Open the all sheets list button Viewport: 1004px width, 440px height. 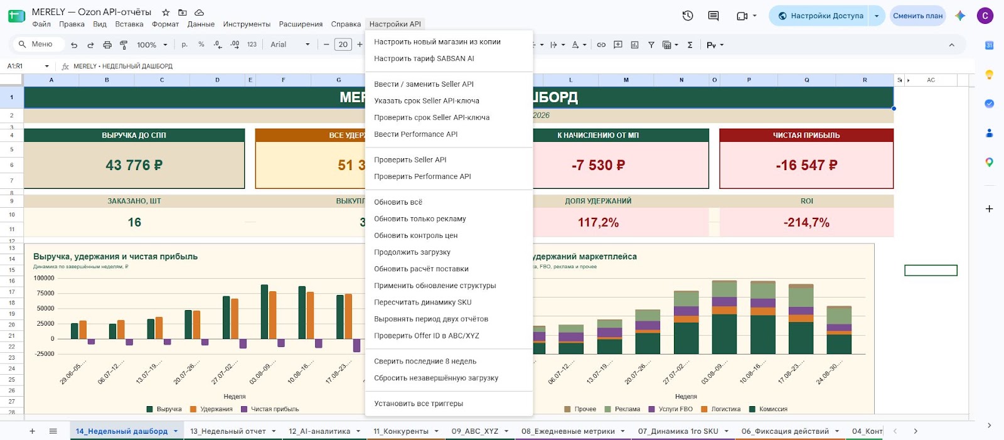(x=53, y=431)
